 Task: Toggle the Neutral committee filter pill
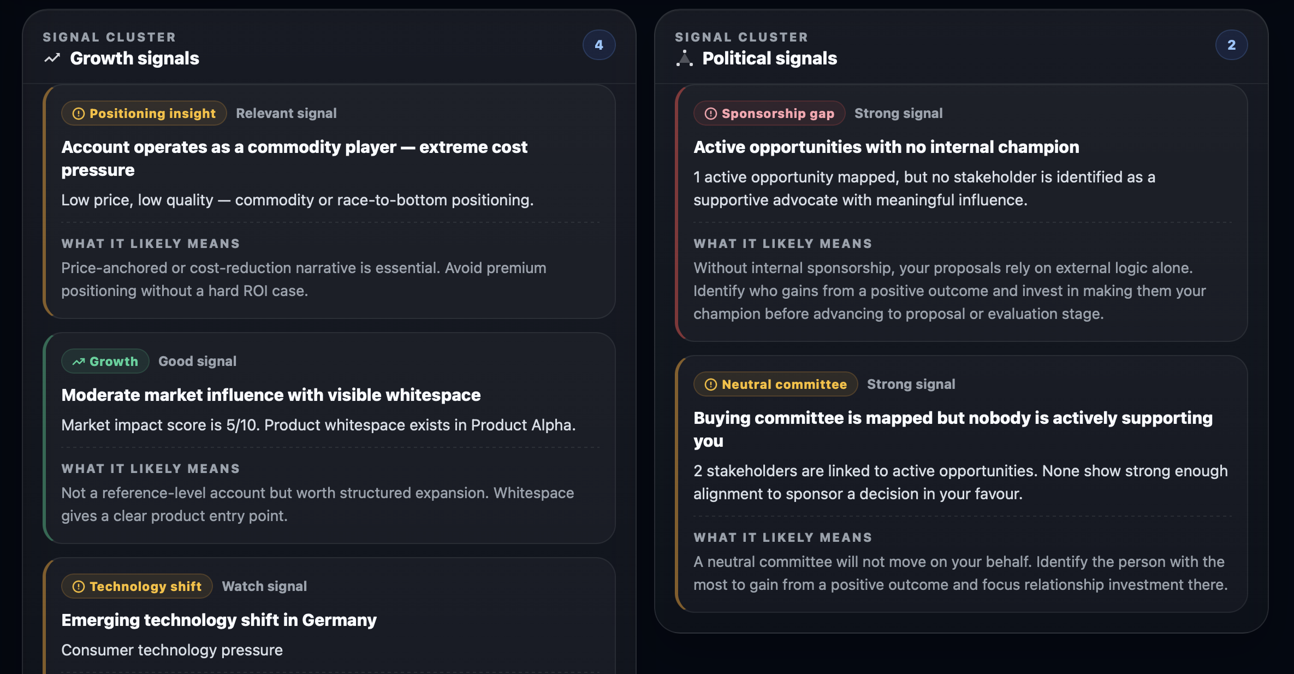(x=775, y=384)
